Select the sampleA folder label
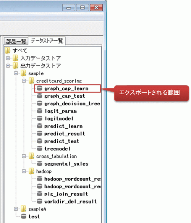Viewport: 191px width, 223px height. pyautogui.click(x=37, y=209)
